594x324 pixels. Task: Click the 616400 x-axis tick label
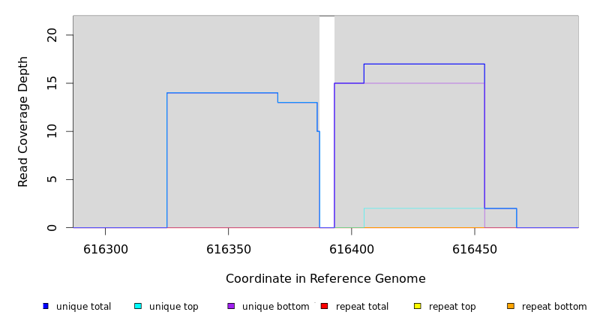pyautogui.click(x=351, y=249)
